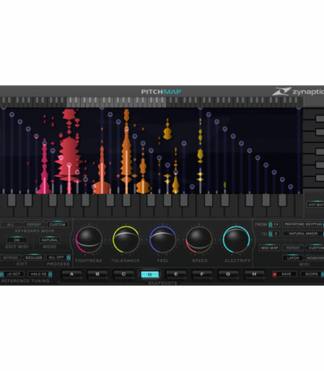The height and width of the screenshot is (371, 324).
Task: Click the FEEL knob
Action: 163,239
